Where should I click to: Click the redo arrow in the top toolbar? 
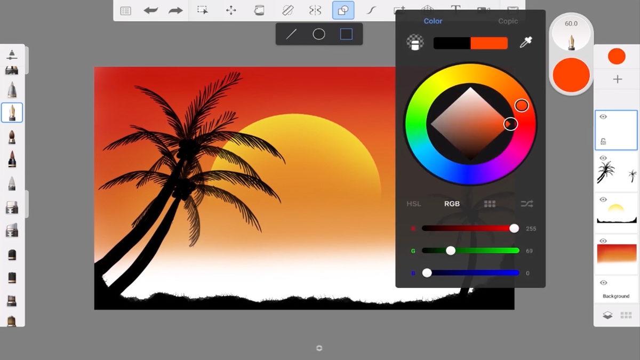tap(175, 10)
